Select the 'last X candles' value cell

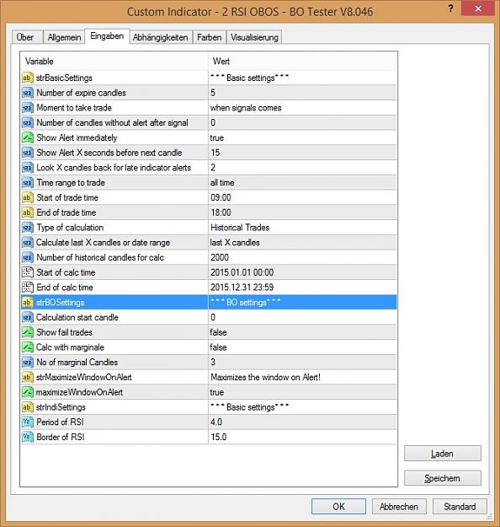302,242
